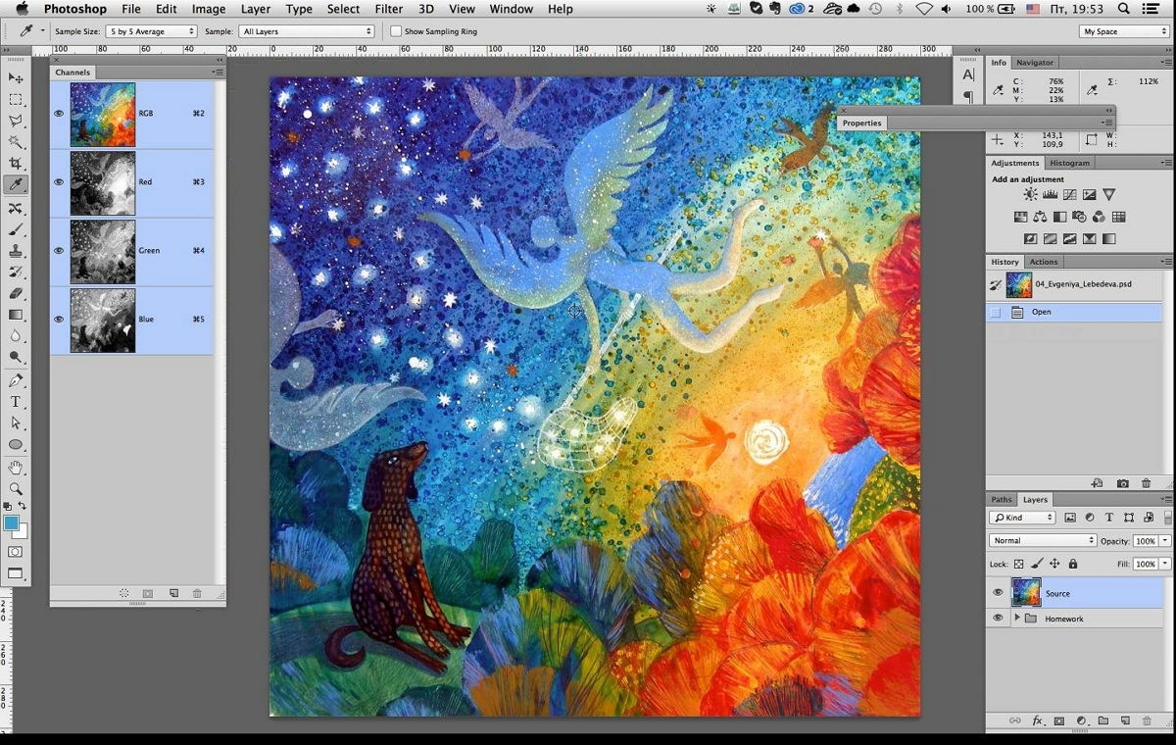Select the Crop tool
This screenshot has height=745, width=1176.
click(x=16, y=164)
